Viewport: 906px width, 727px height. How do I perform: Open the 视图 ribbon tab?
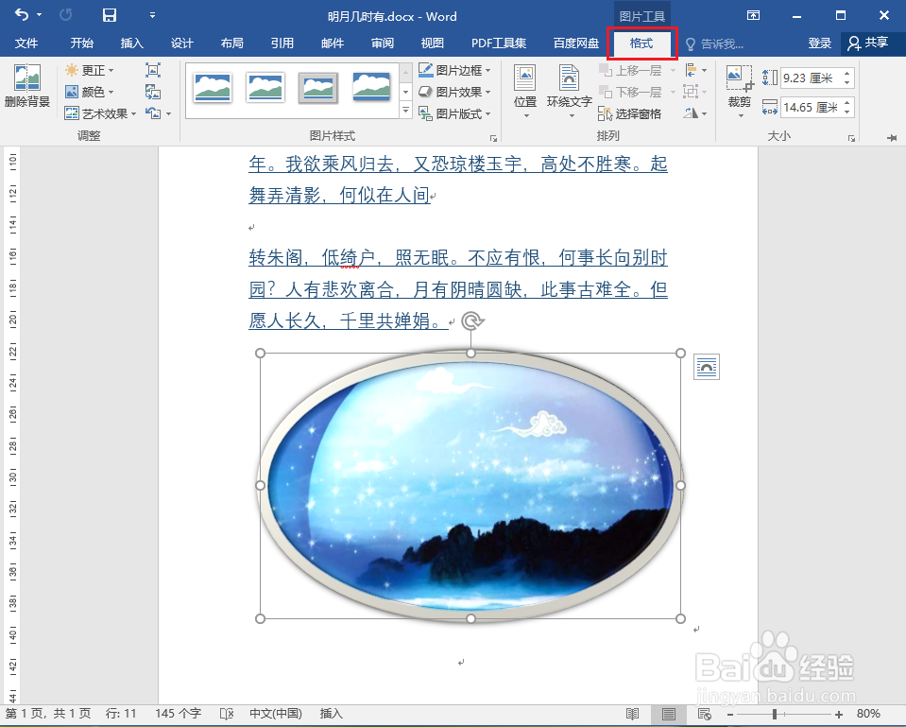[x=432, y=43]
